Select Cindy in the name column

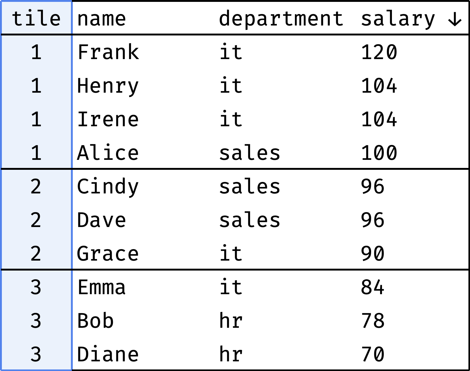click(108, 187)
